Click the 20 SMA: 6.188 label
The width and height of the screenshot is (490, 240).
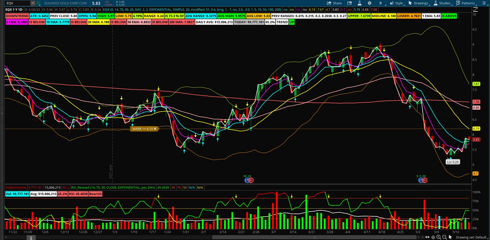pyautogui.click(x=99, y=22)
